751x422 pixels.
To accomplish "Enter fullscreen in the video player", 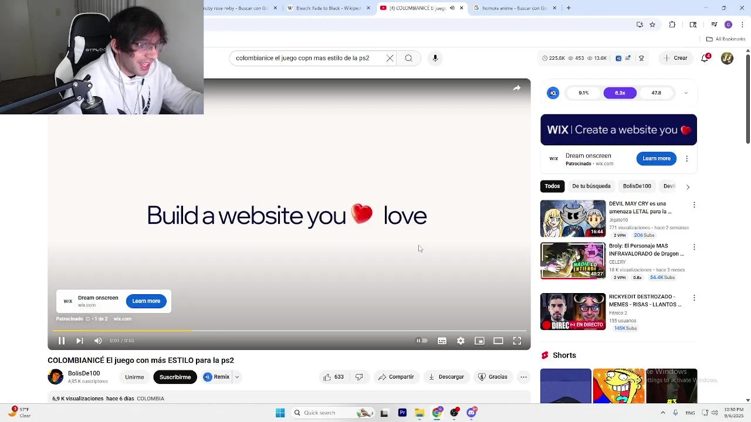I will click(x=517, y=341).
